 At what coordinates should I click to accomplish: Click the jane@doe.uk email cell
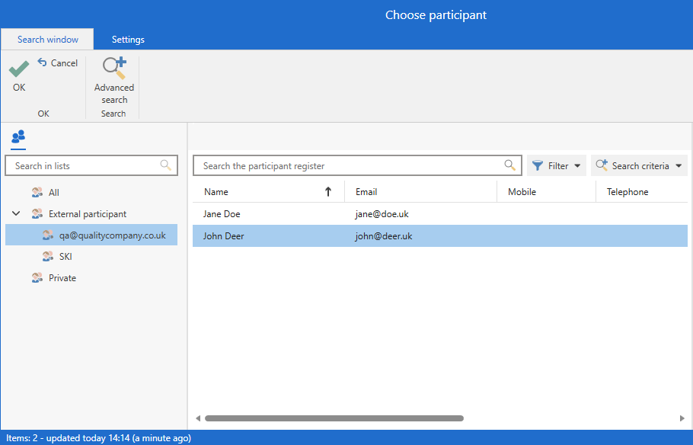click(x=382, y=214)
